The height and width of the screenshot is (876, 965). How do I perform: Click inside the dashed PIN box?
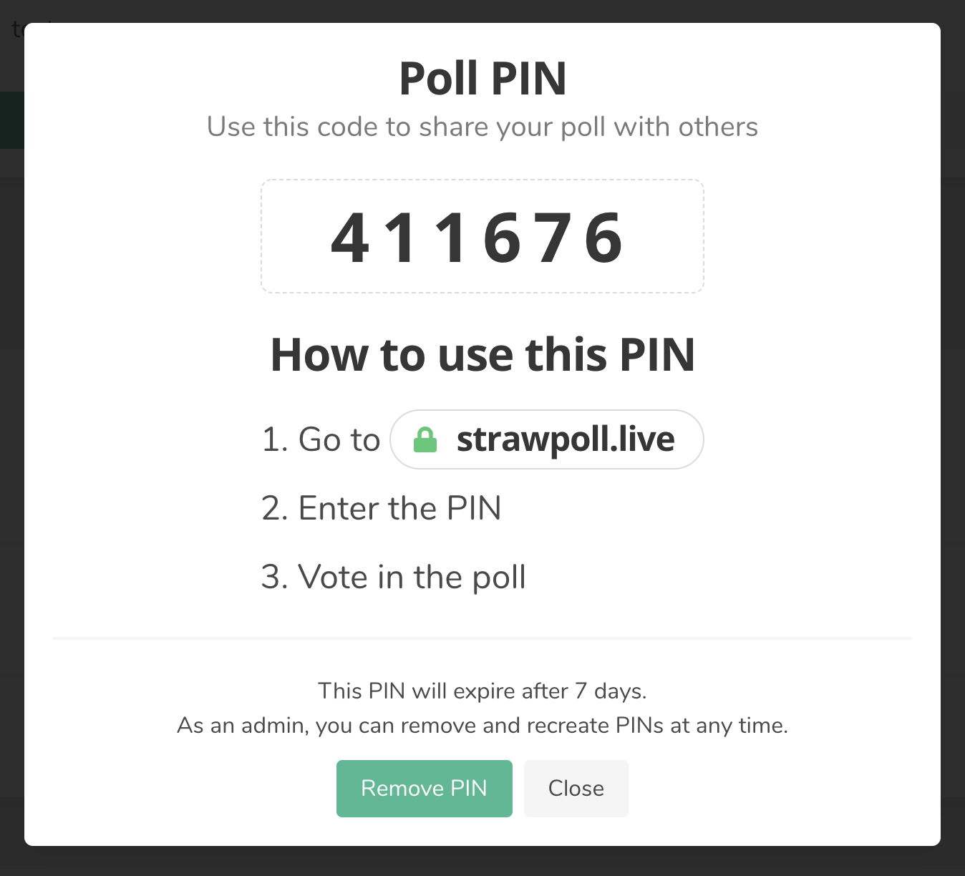[x=482, y=236]
